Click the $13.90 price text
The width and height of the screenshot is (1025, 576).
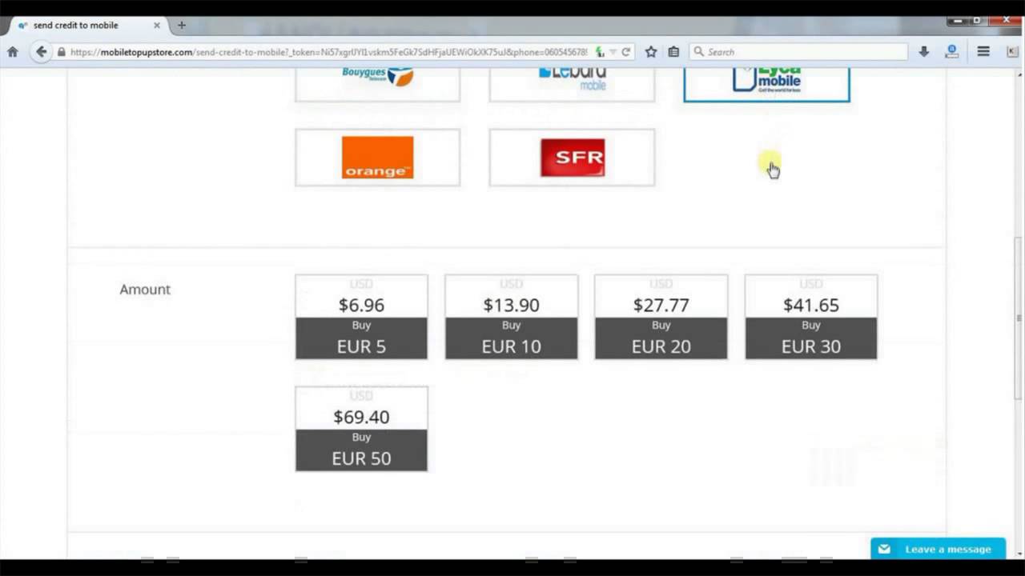click(511, 305)
